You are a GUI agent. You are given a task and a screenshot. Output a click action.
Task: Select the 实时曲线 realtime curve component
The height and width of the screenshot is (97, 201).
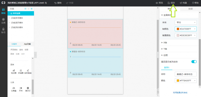(28, 72)
